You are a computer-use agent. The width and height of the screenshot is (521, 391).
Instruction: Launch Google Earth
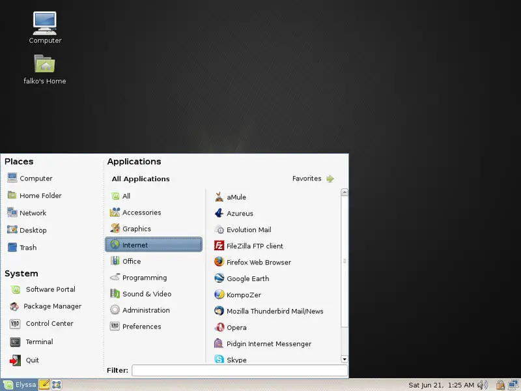tap(242, 278)
